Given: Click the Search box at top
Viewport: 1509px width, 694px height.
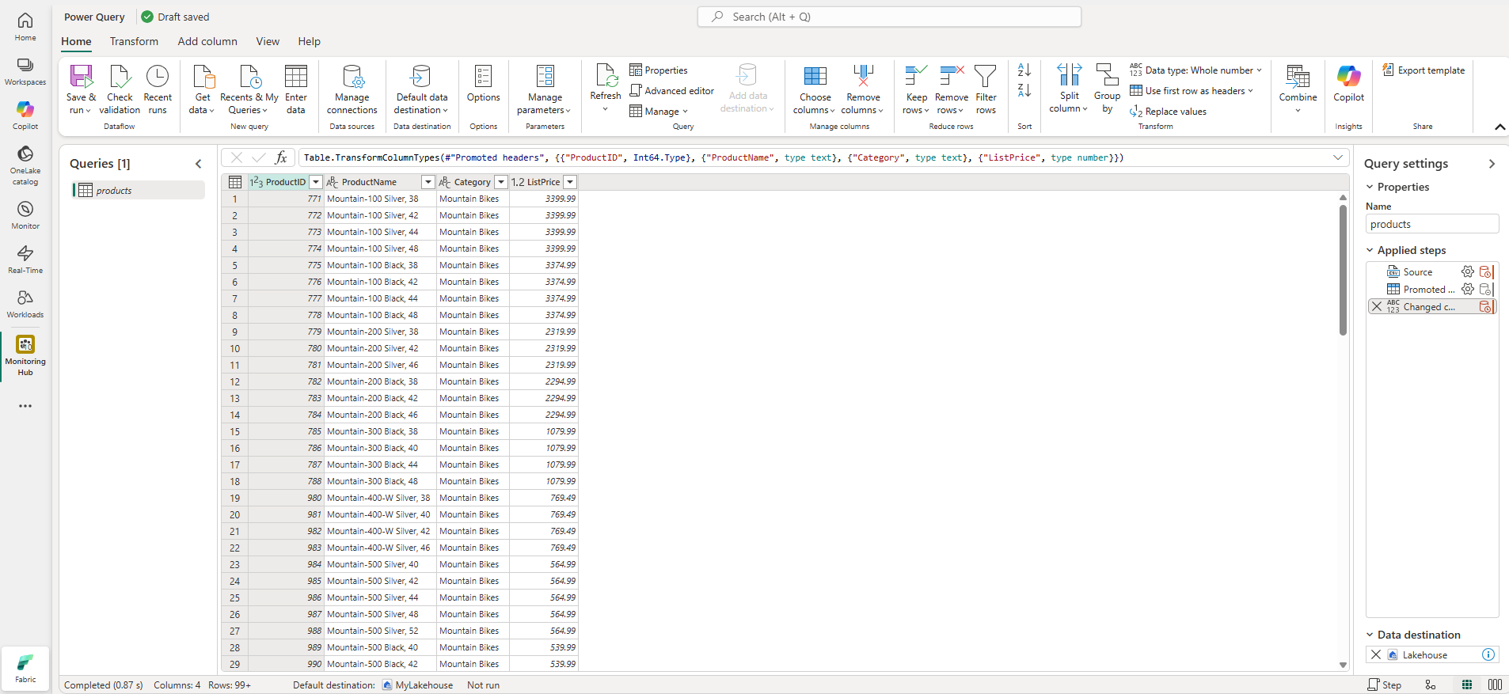Looking at the screenshot, I should (889, 17).
